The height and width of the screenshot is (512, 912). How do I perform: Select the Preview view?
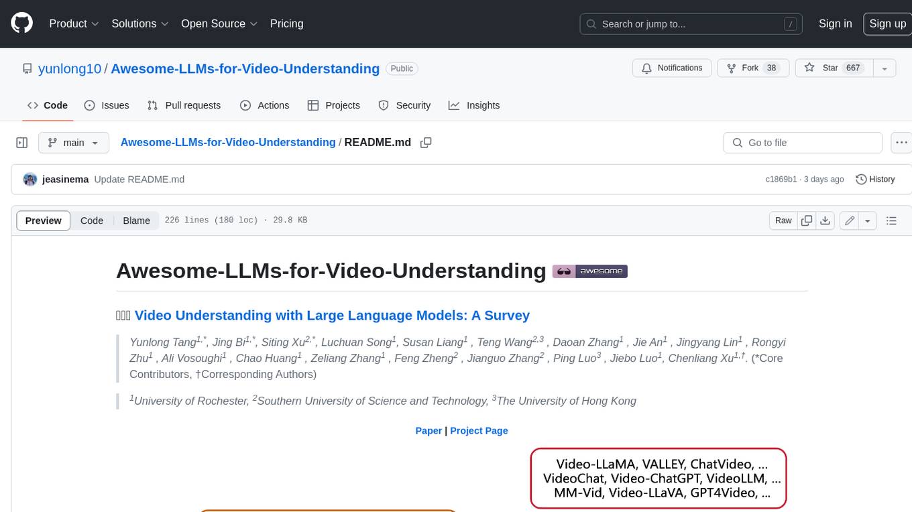point(43,220)
